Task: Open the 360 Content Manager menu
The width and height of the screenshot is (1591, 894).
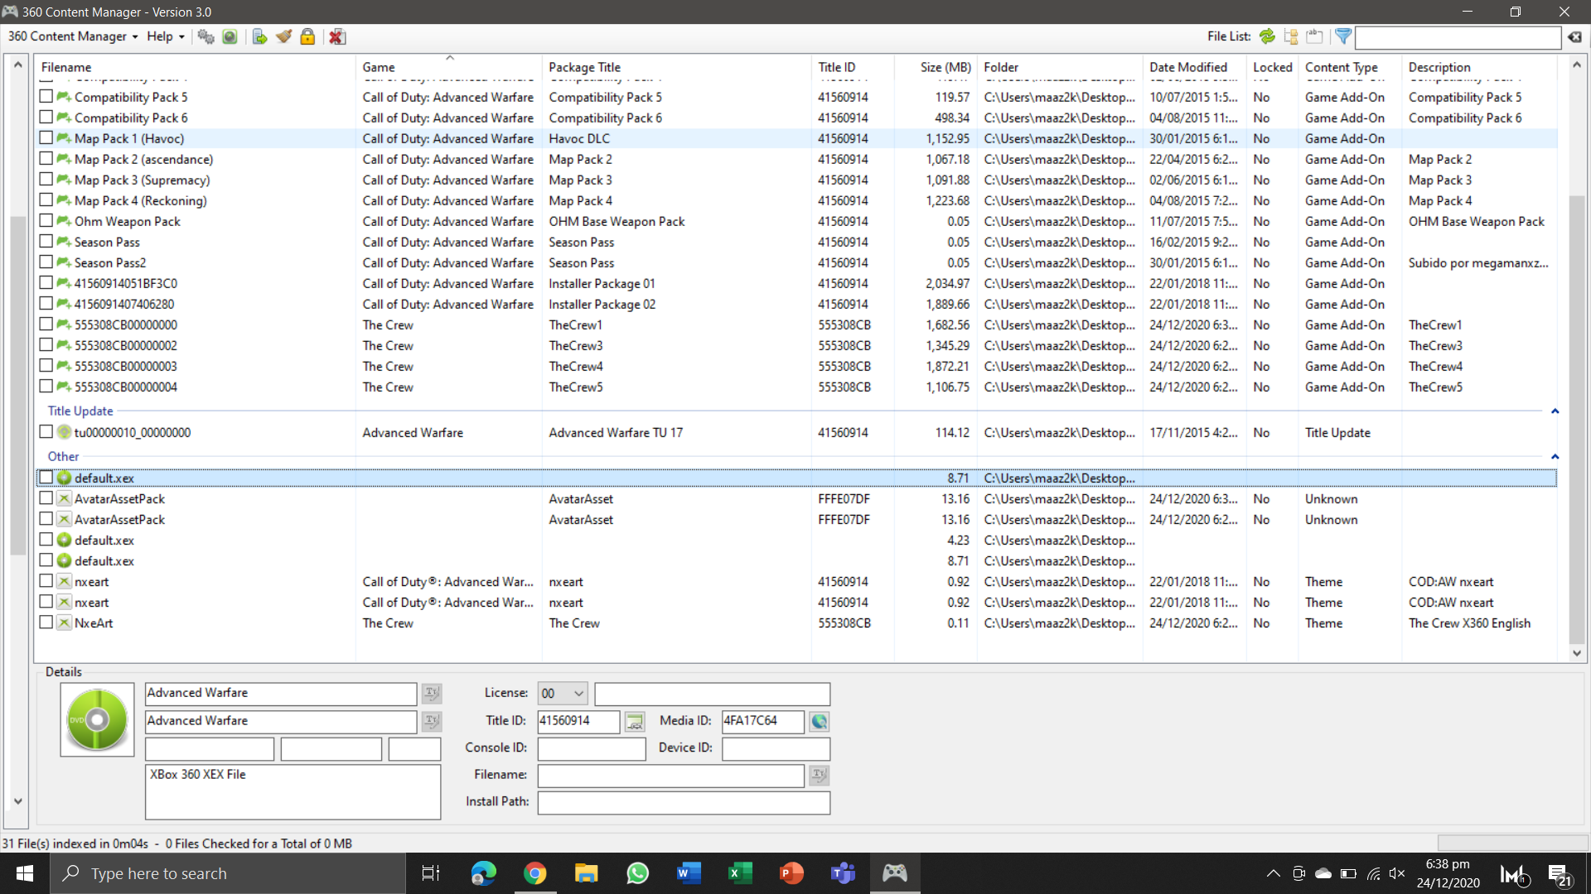Action: pos(73,36)
